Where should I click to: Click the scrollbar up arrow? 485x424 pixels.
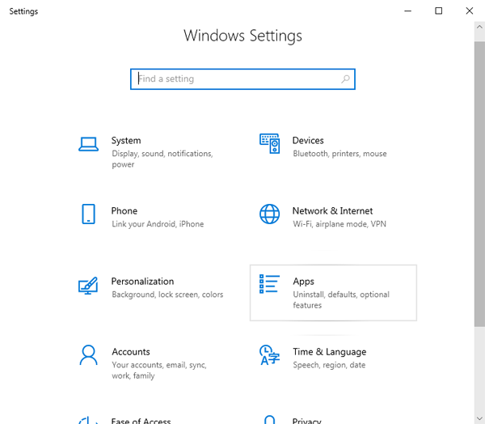(479, 27)
